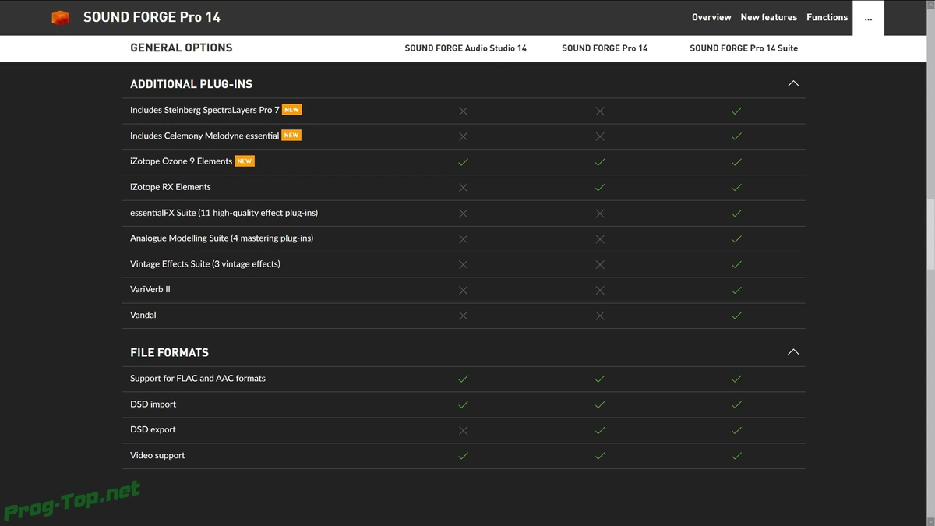Click Analogue Modelling Suite cross under Audio Studio 14
Image resolution: width=935 pixels, height=526 pixels.
(463, 239)
